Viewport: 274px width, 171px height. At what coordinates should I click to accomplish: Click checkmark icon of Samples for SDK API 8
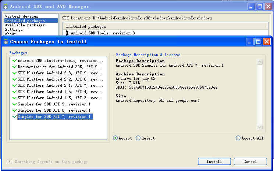coord(14,111)
